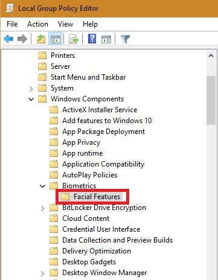This screenshot has width=218, height=280.
Task: Click the Forward arrow toolbar icon
Action: [x=22, y=39]
